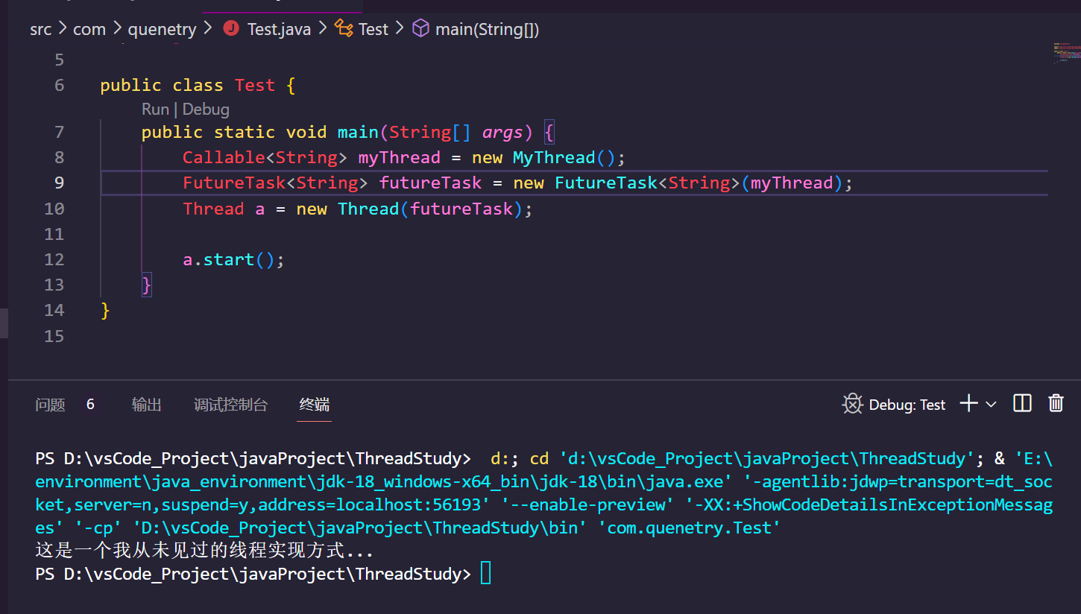
Task: Click the method cube icon before main(String[])
Action: (421, 29)
